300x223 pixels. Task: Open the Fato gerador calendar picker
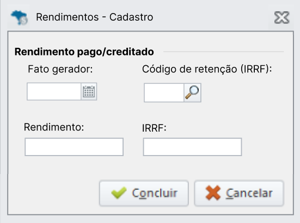(x=89, y=91)
